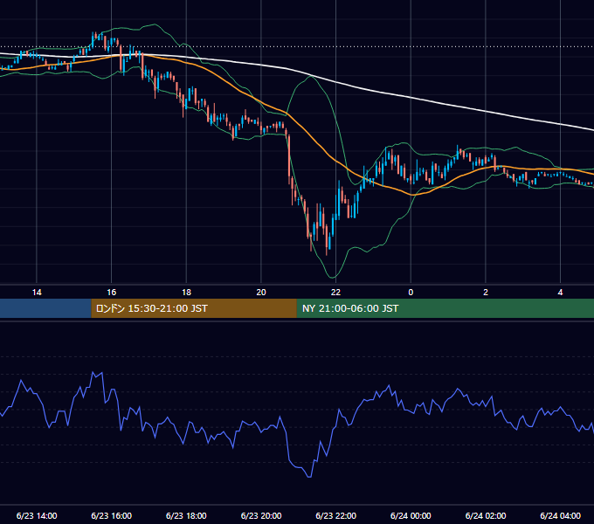Click the 6/24 02:00 date label
This screenshot has width=594, height=524.
(486, 515)
